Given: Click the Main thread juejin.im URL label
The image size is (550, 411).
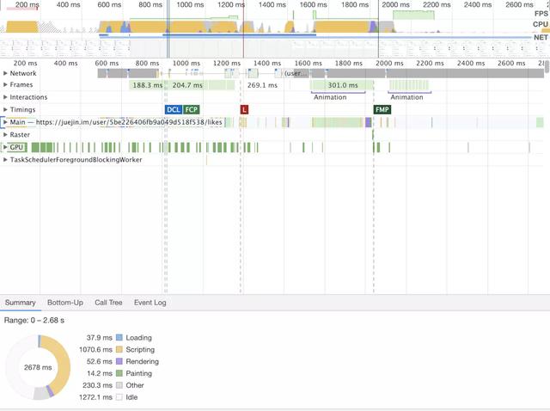Looking at the screenshot, I should [129, 122].
